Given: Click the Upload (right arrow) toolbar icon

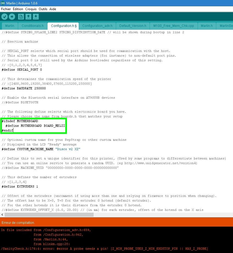Looking at the screenshot, I should [x=12, y=16].
